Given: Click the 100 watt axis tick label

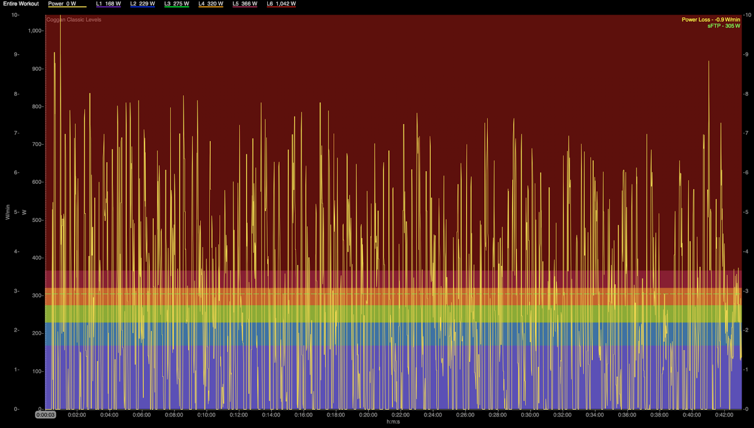Looking at the screenshot, I should 37,371.
